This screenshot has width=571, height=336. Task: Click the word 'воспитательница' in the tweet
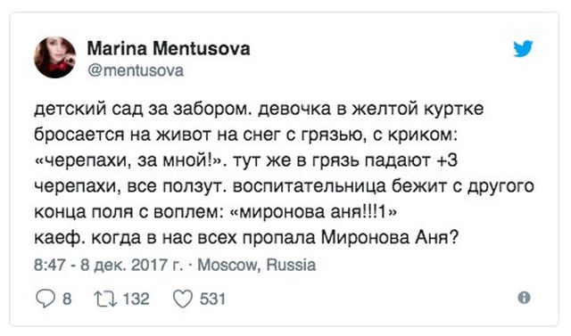pos(309,186)
